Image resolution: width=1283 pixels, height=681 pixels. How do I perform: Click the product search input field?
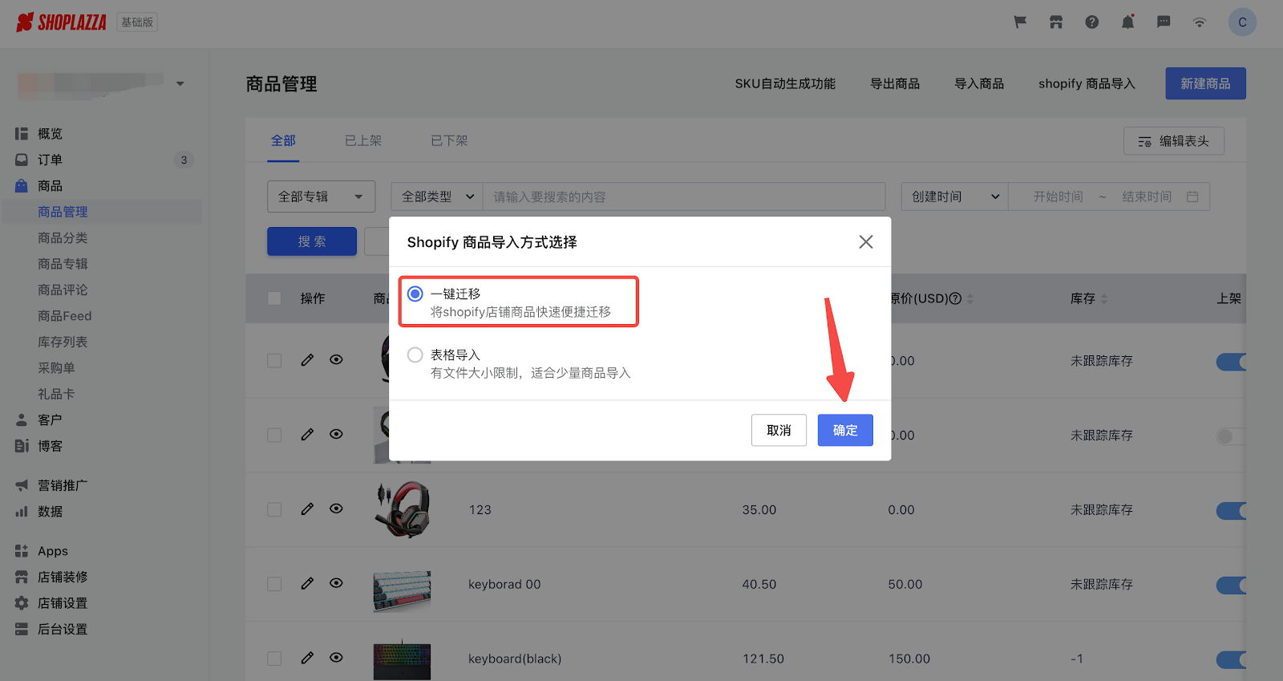[x=683, y=197]
